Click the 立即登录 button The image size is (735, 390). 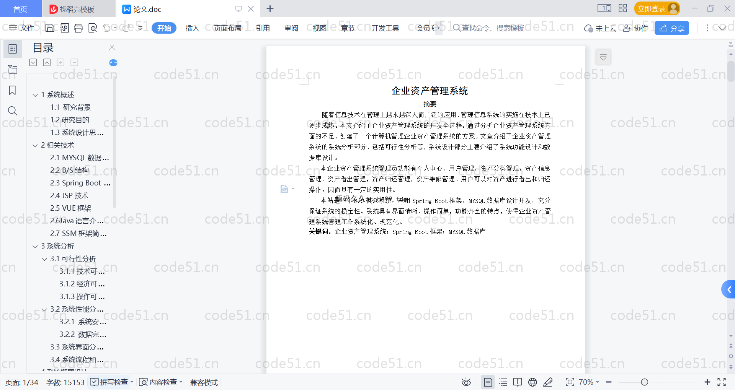(x=657, y=8)
